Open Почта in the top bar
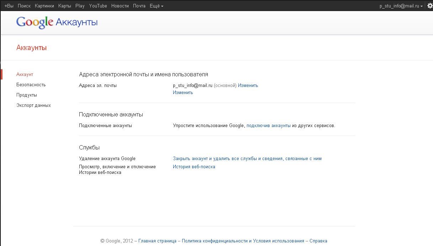The image size is (433, 246). coord(139,6)
